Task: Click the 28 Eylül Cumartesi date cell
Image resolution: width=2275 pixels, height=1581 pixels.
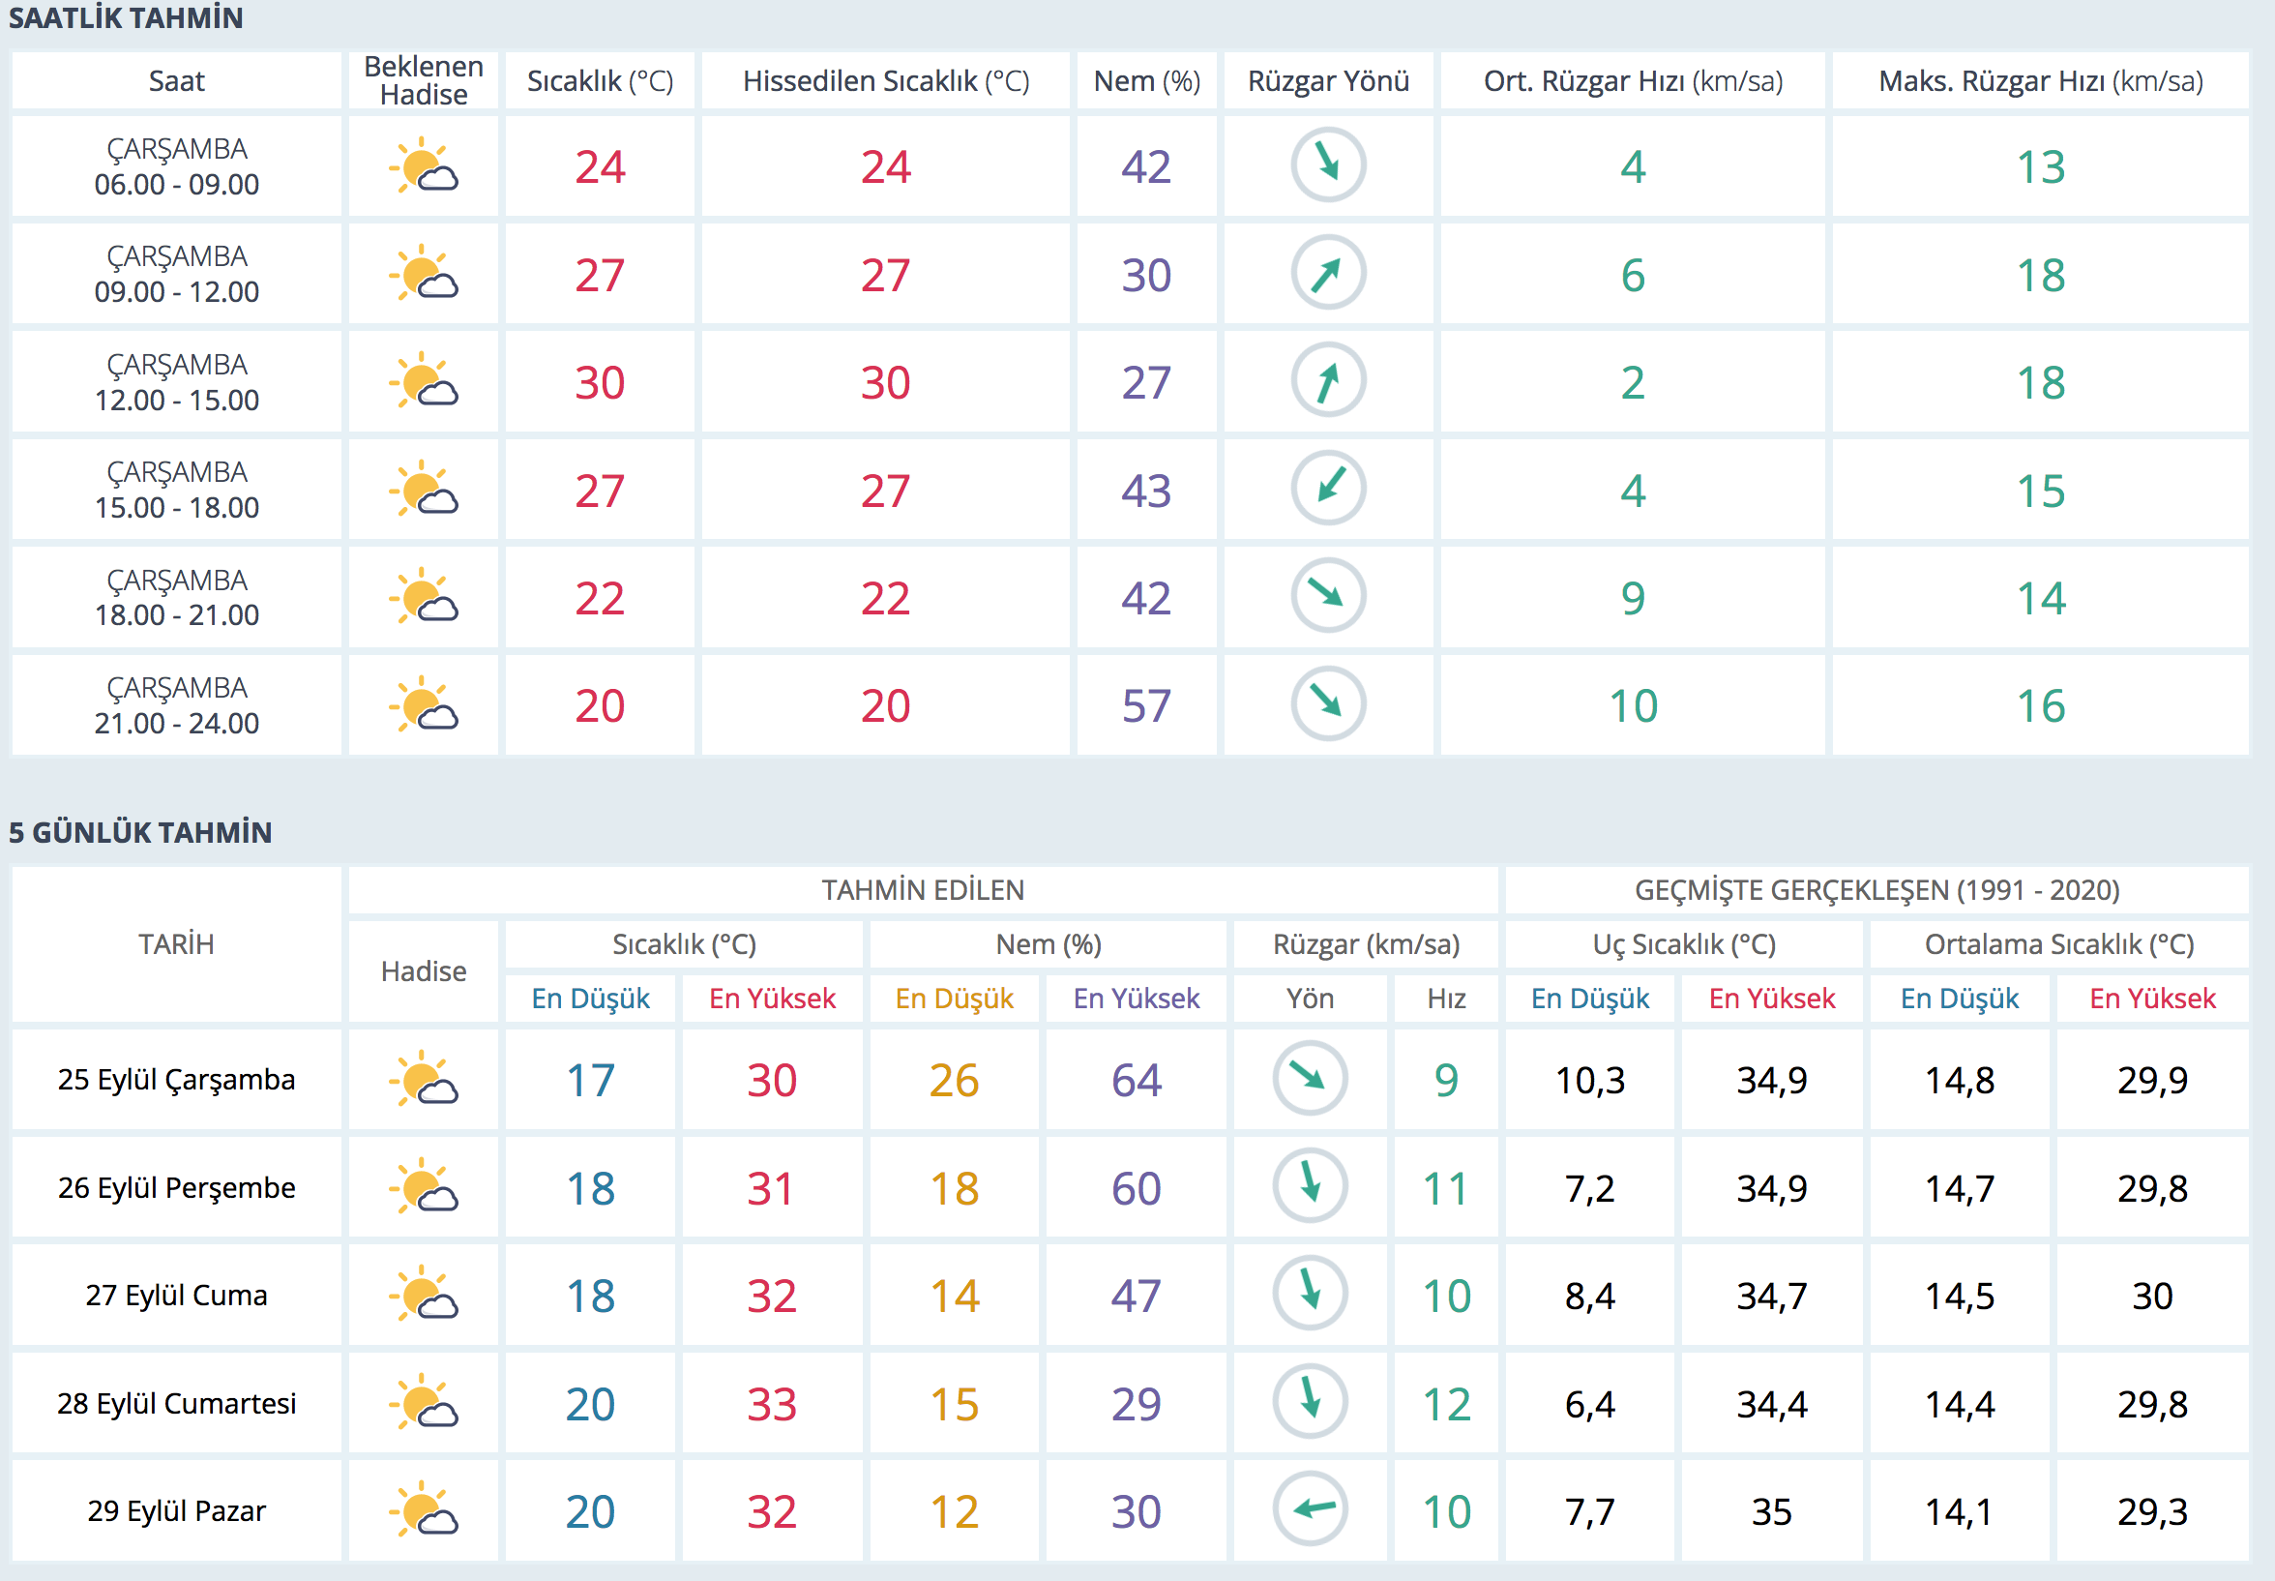Action: pyautogui.click(x=176, y=1403)
